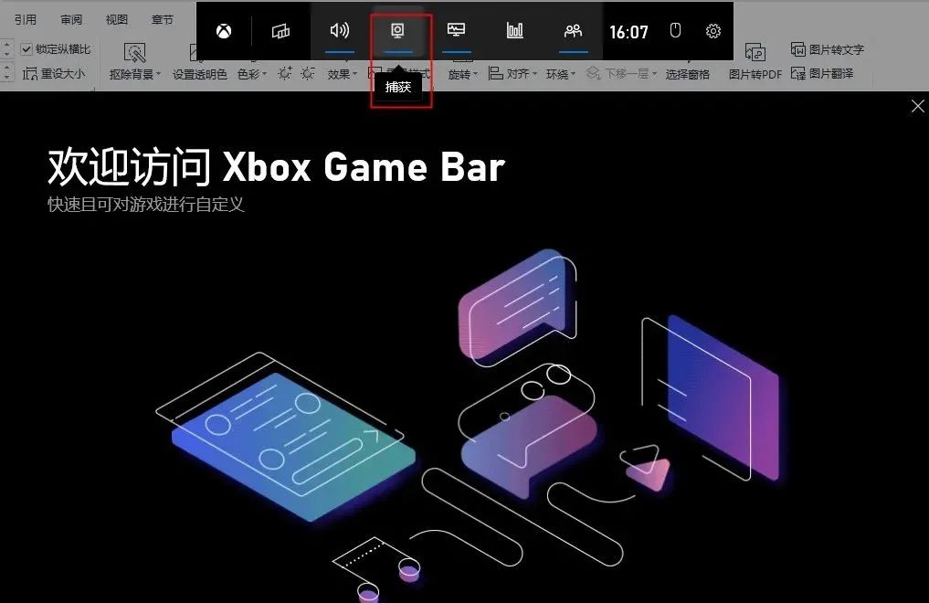Open the Capture (捕获) widget icon
The width and height of the screenshot is (929, 603).
pos(397,31)
